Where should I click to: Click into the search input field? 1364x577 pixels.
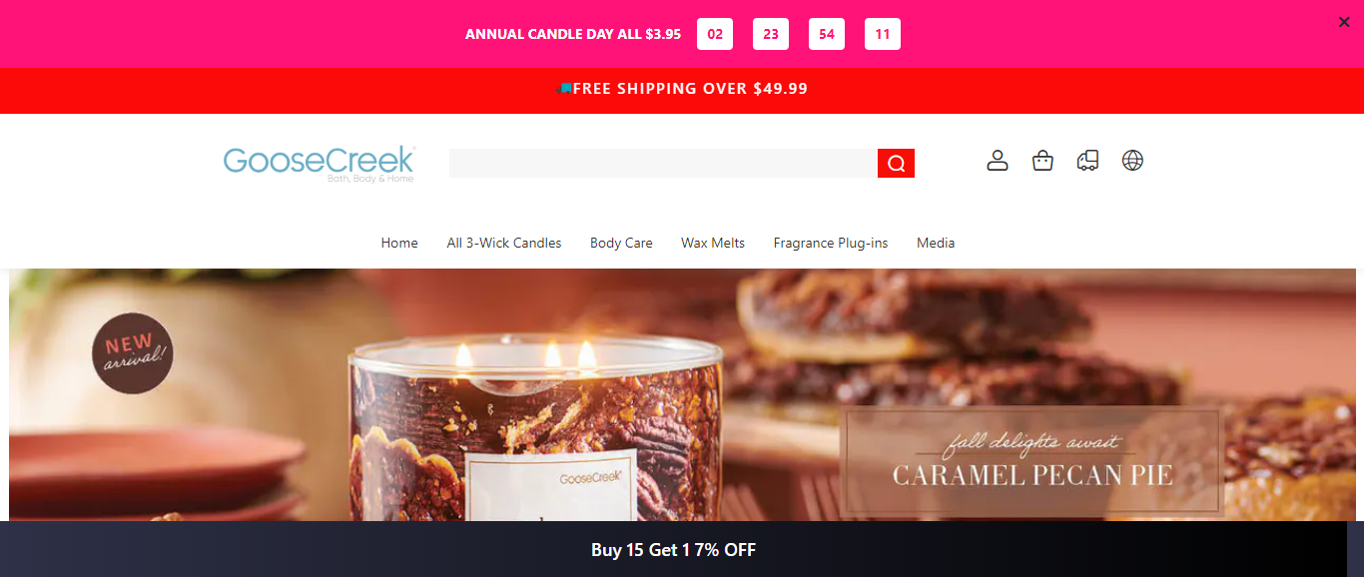pos(663,164)
